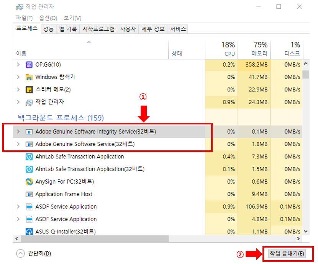318x264 pixels.
Task: Minimize the Task Manager window
Action: click(x=259, y=7)
